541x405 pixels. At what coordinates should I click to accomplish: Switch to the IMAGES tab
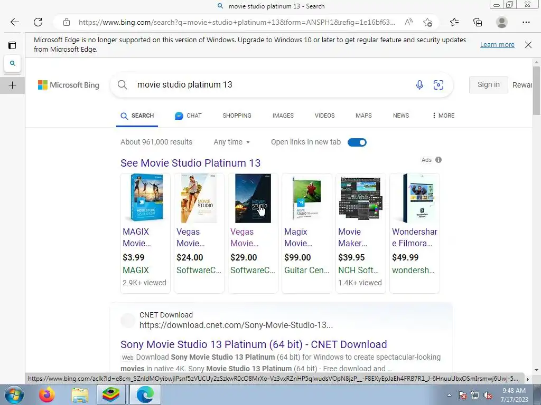coord(283,115)
